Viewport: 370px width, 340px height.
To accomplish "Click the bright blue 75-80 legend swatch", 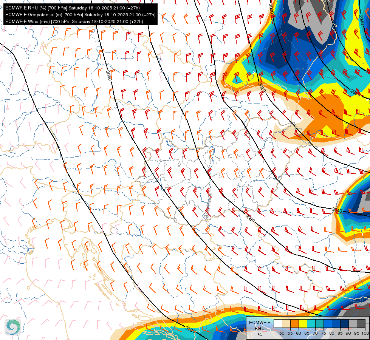I will [328, 324].
